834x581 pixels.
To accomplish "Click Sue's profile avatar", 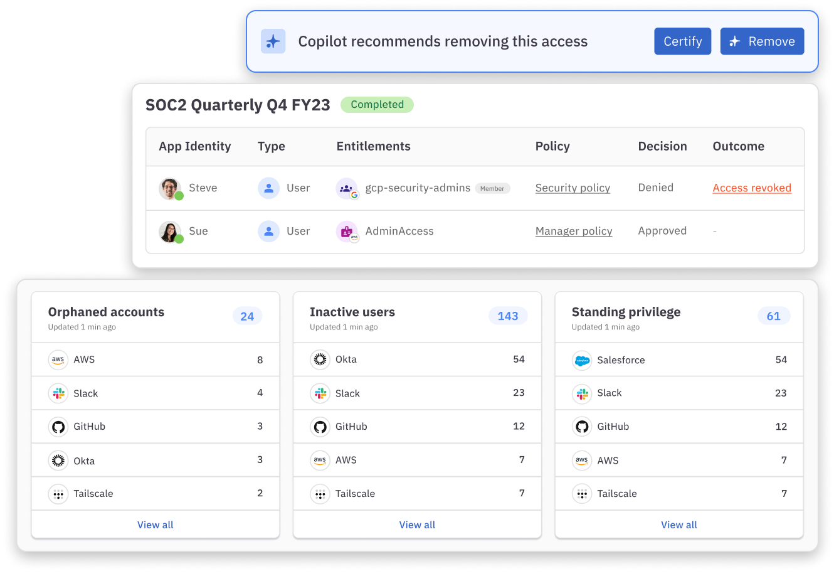I will [x=170, y=232].
